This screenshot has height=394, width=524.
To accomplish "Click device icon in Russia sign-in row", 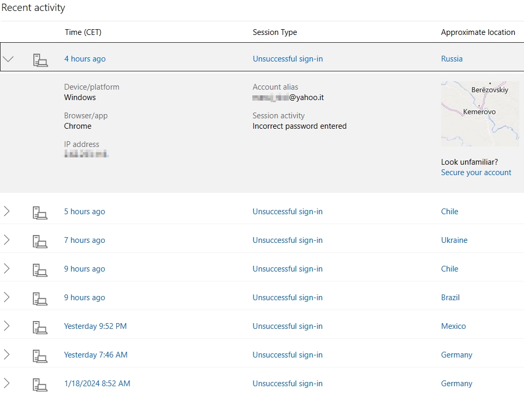I will tap(40, 59).
